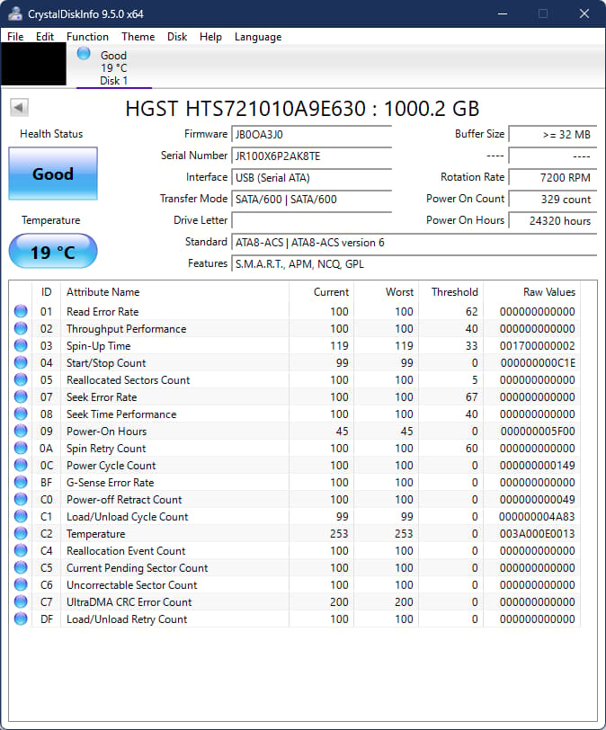Click the status orb for Power-off Retract Count
The height and width of the screenshot is (730, 606).
(x=21, y=499)
